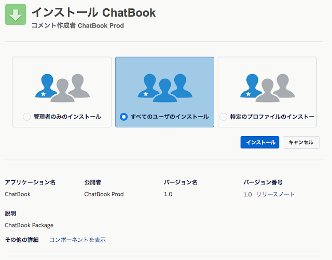Viewport: 332px width, 260px height.
Task: Open the コンポーネントを表示 link
Action: 77,240
